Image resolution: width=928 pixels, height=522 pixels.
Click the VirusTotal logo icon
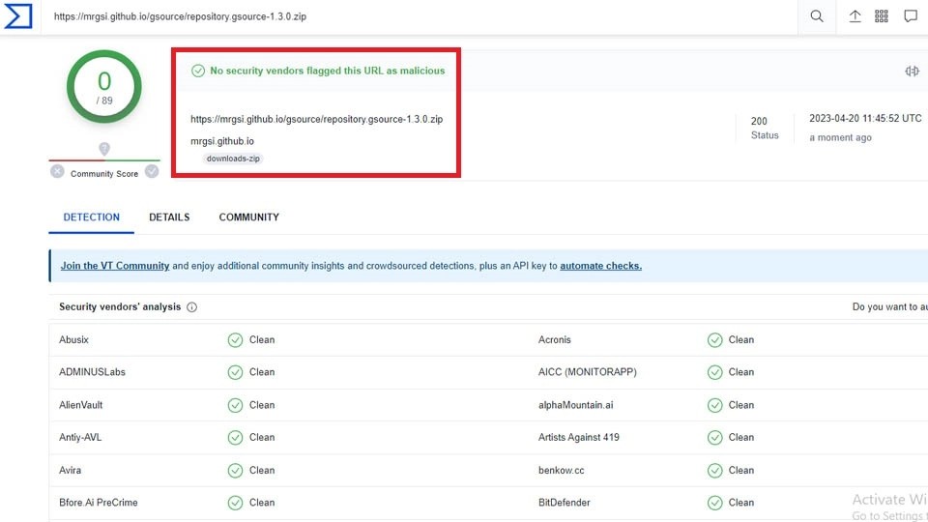[x=17, y=16]
